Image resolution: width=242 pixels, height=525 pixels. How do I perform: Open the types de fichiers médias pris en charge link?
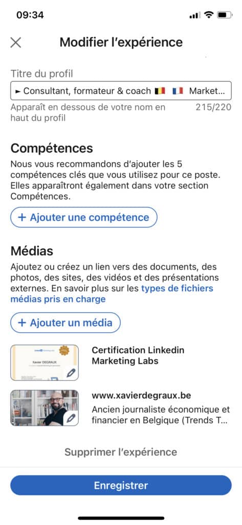pyautogui.click(x=112, y=294)
